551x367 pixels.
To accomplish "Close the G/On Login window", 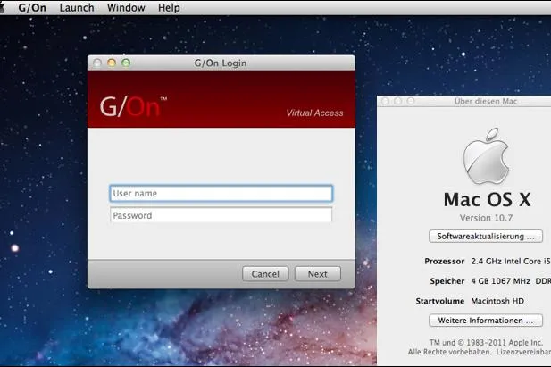I will coord(97,63).
